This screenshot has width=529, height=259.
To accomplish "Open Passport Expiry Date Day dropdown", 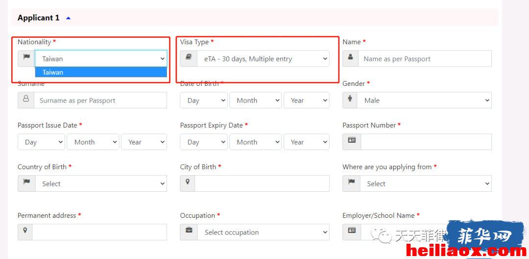I will [204, 142].
